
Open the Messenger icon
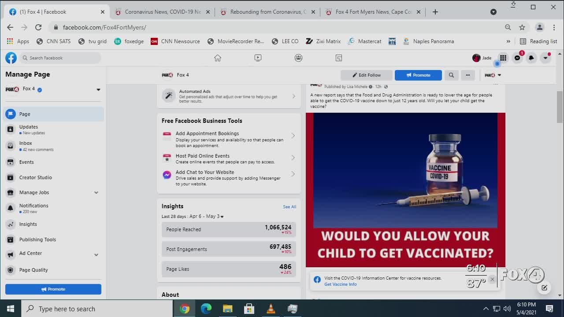[517, 58]
